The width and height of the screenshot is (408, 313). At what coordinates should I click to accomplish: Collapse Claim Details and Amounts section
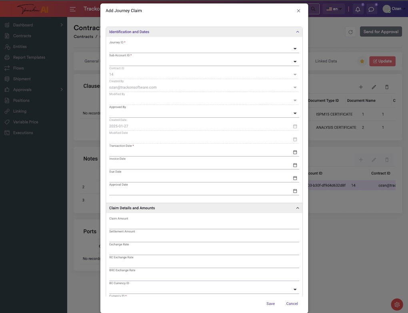click(x=297, y=208)
